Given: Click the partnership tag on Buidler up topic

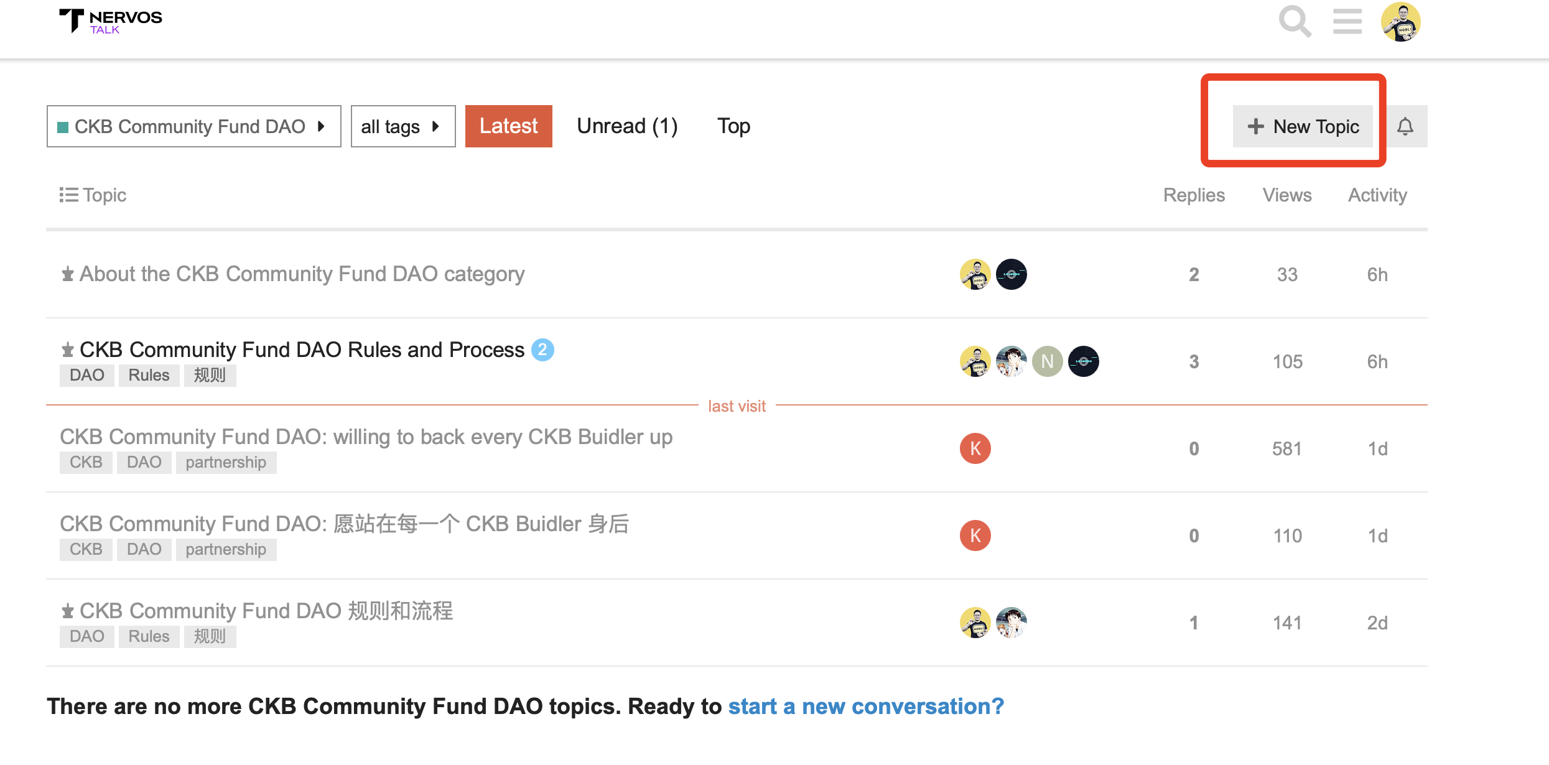Looking at the screenshot, I should point(226,462).
